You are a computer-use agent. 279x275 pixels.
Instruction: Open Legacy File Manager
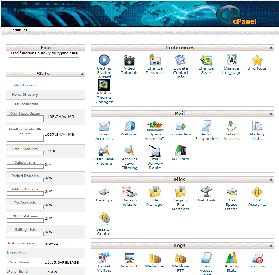tap(181, 199)
